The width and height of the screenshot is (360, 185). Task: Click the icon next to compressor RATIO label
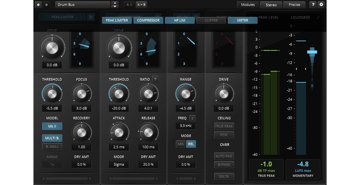pos(156,79)
